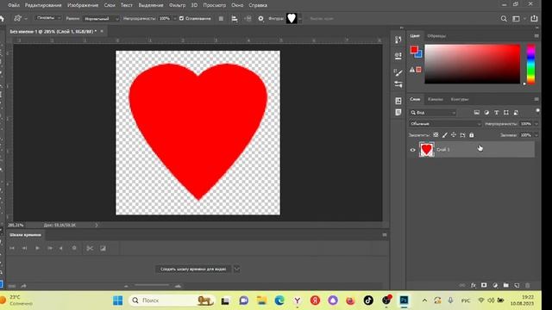
Task: Click the blue background color swatch
Action: pyautogui.click(x=419, y=54)
